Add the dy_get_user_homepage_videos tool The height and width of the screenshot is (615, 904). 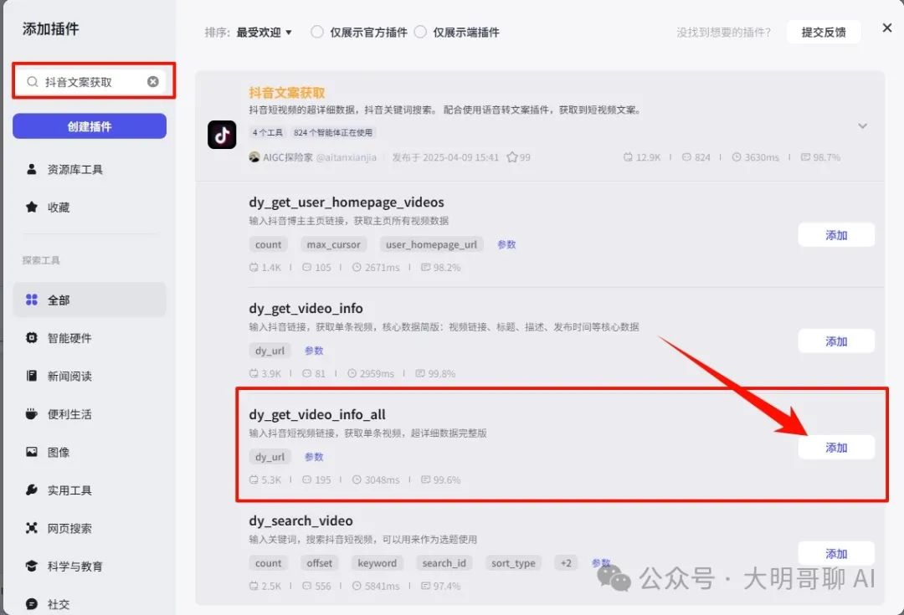click(x=836, y=234)
